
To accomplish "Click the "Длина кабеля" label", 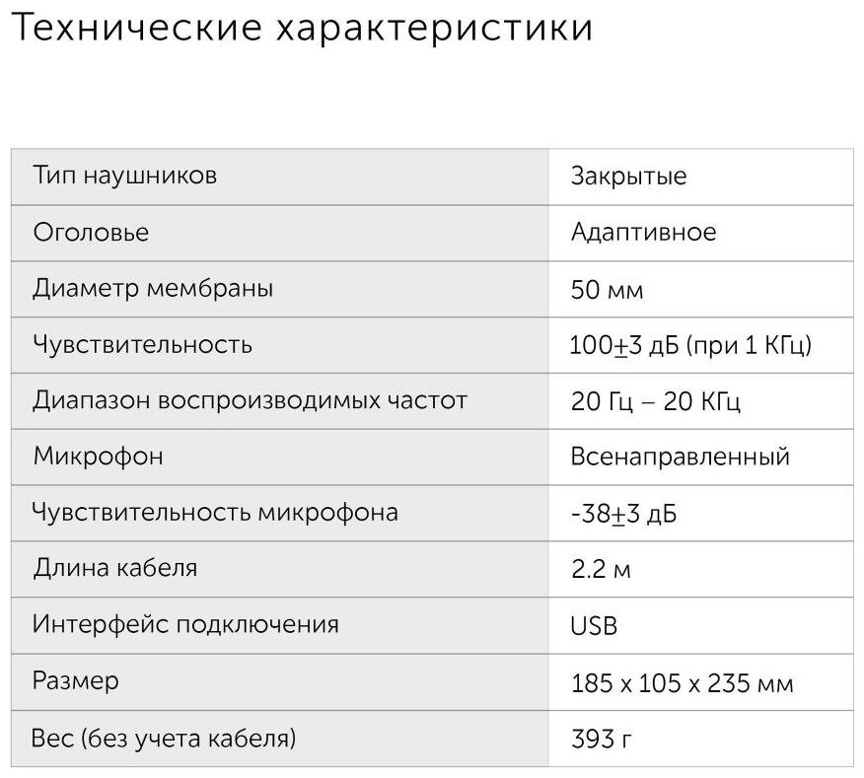I will pyautogui.click(x=114, y=568).
